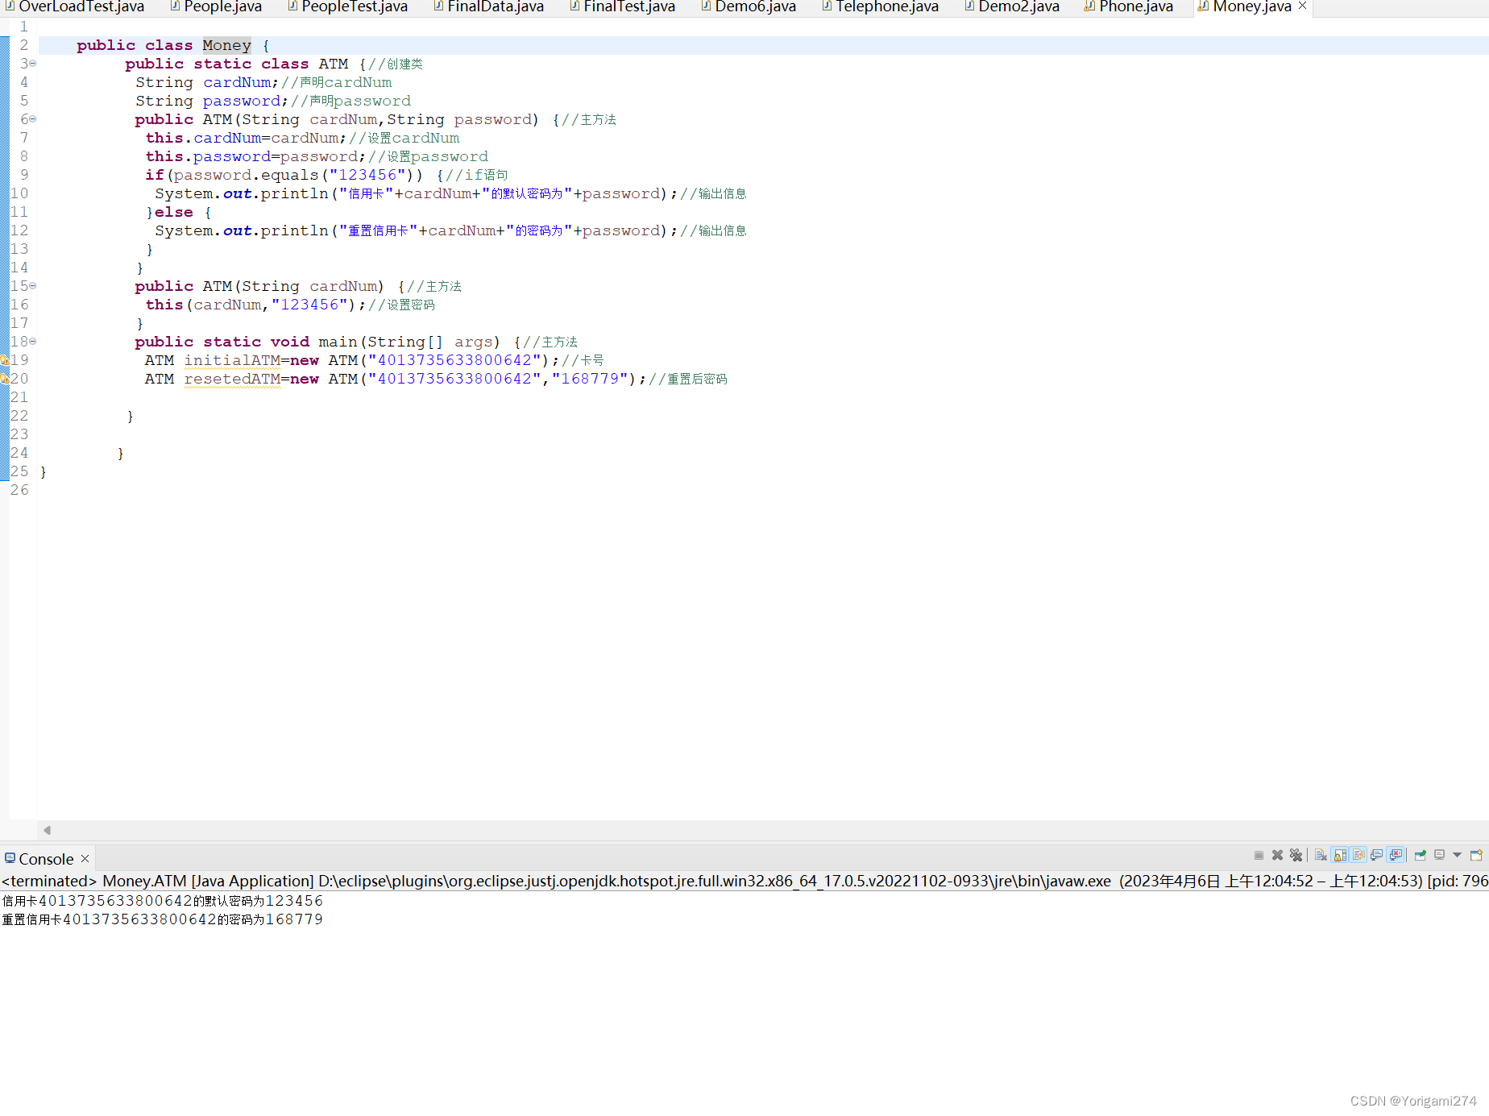This screenshot has width=1489, height=1116.
Task: Click the else keyword on line 11
Action: [x=174, y=212]
